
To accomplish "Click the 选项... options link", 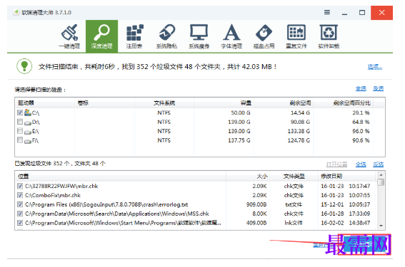I will pos(375,67).
